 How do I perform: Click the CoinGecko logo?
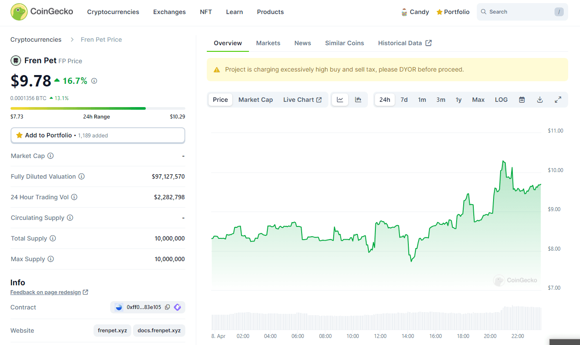point(42,12)
